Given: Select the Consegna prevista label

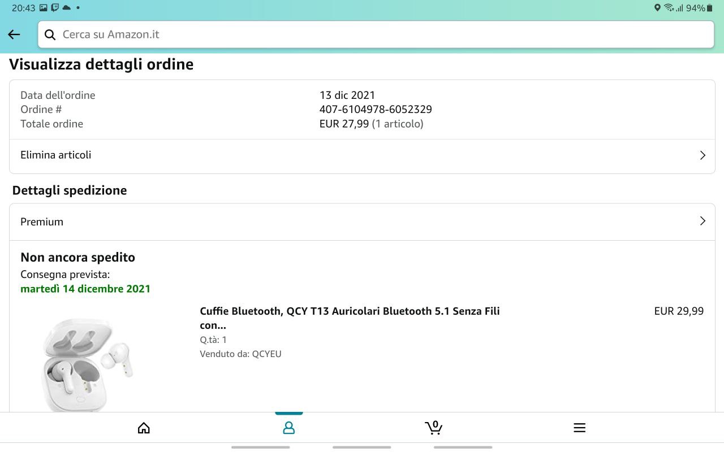Looking at the screenshot, I should coord(65,275).
